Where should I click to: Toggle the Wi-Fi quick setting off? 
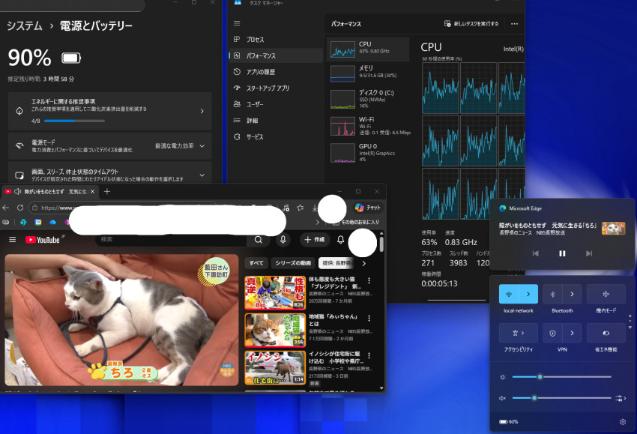click(509, 294)
